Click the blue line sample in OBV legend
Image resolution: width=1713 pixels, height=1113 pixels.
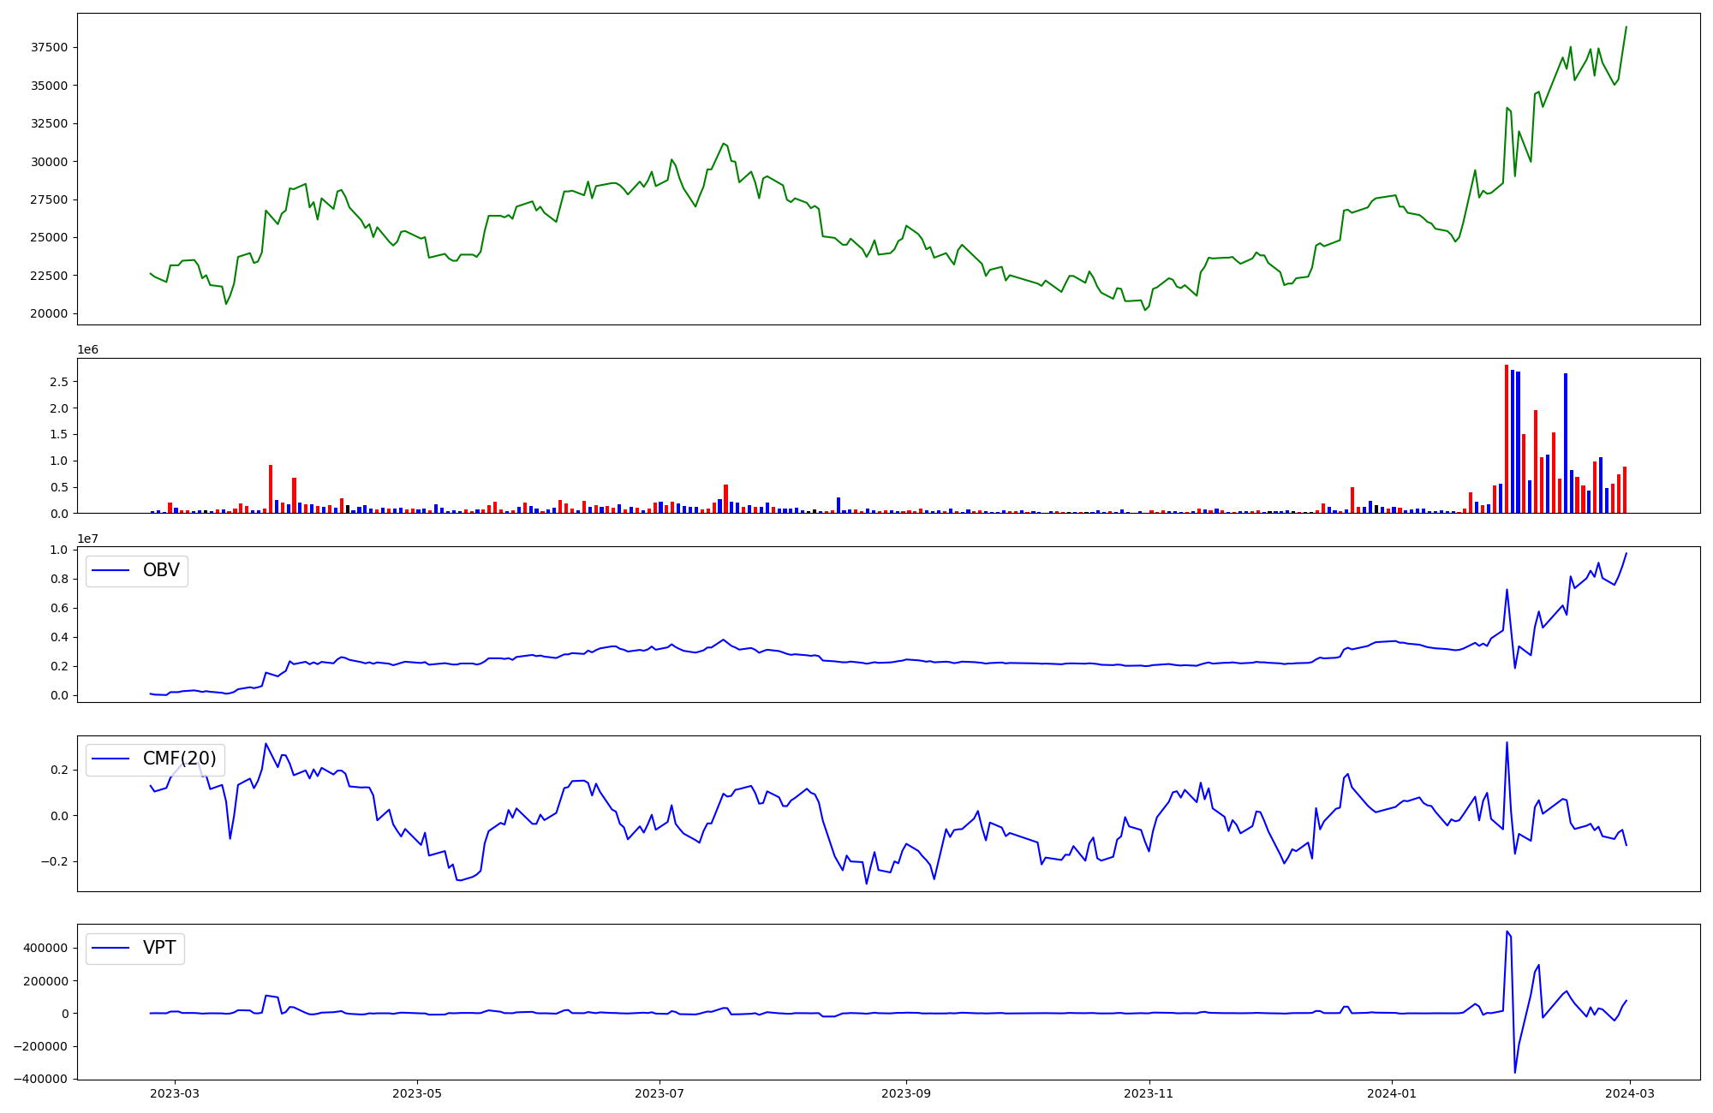[x=110, y=571]
